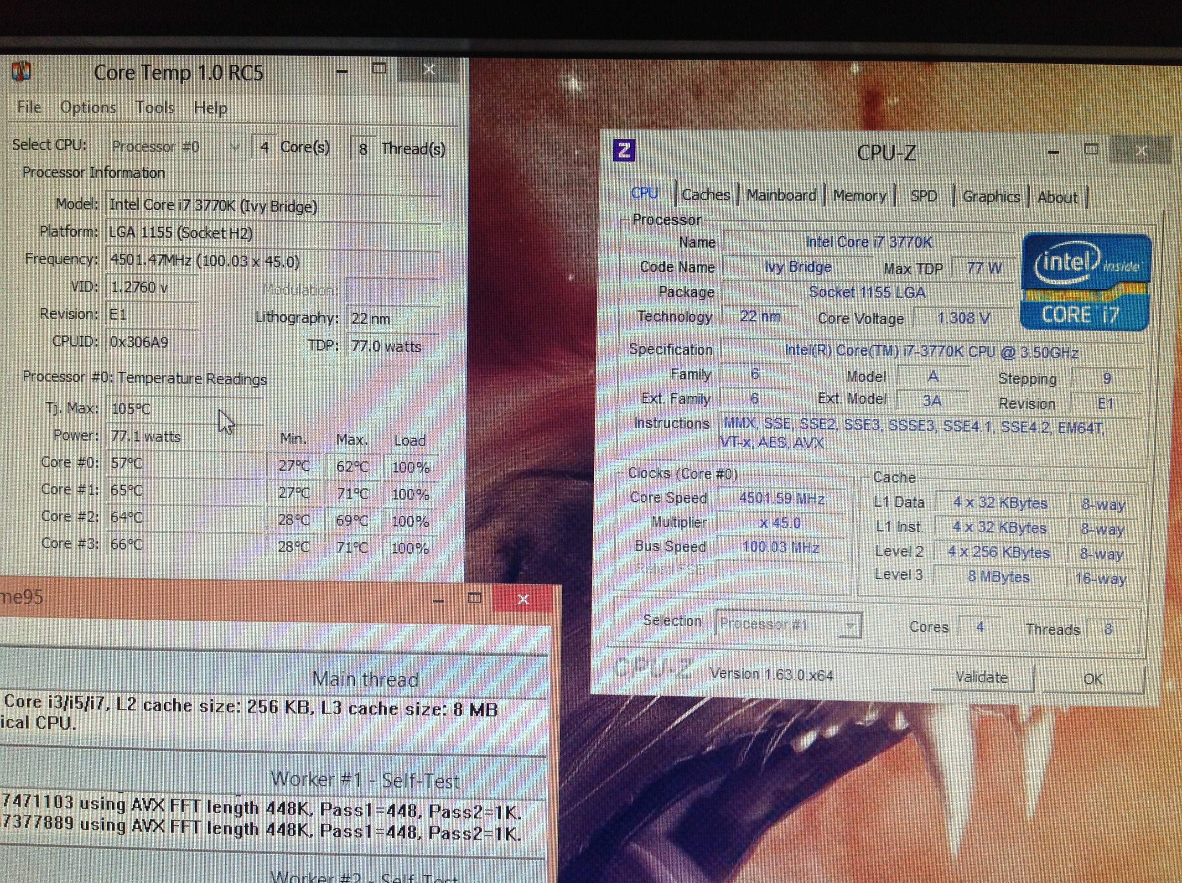
Task: Click the Core Voltage value '1.308 V'
Action: (964, 318)
